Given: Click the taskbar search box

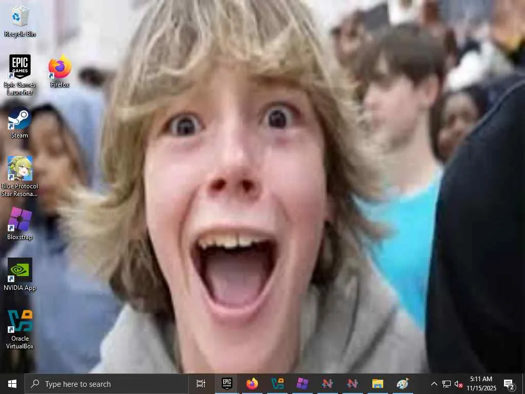Looking at the screenshot, I should [107, 384].
